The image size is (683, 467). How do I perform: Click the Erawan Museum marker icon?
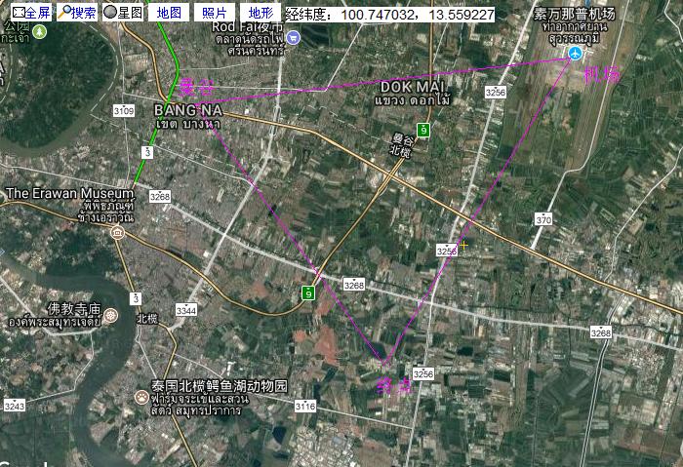(x=117, y=233)
